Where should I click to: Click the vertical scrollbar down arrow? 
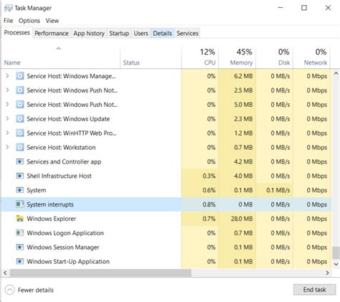(336, 264)
